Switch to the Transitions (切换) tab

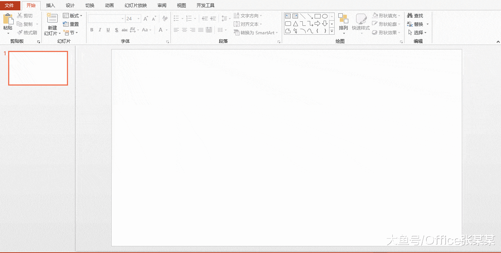90,5
